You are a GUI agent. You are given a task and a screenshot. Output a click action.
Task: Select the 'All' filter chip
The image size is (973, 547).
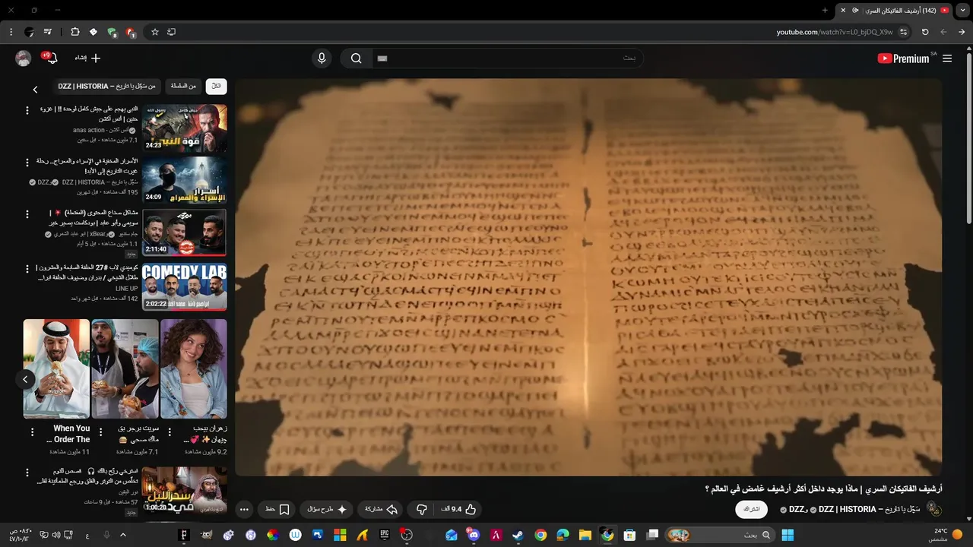[x=217, y=87]
